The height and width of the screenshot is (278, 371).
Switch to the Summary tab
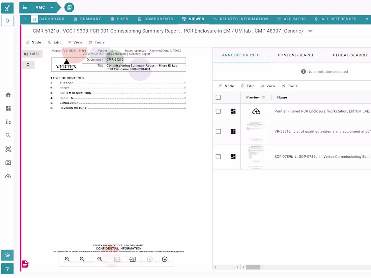coord(87,19)
